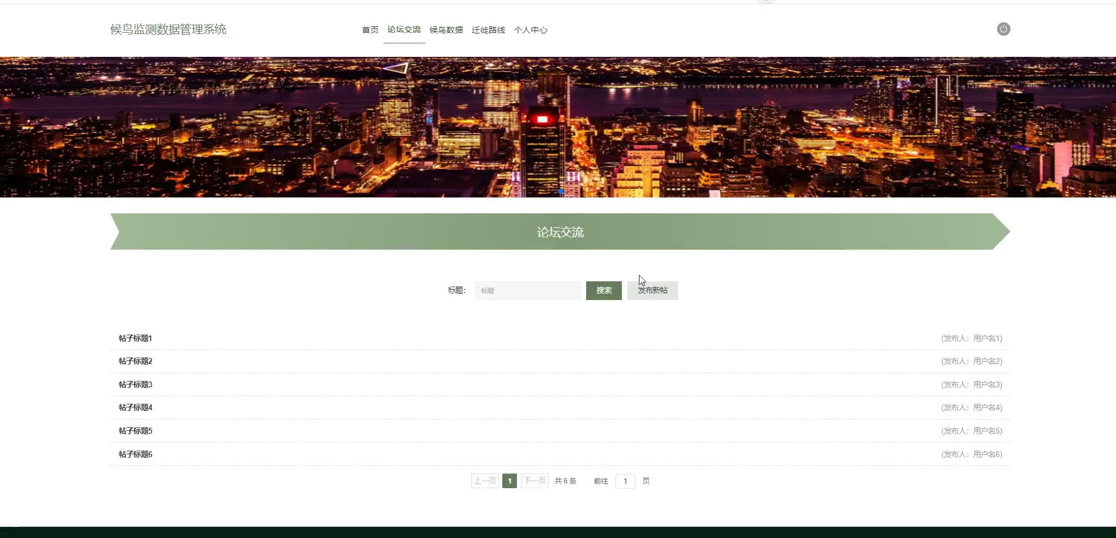The width and height of the screenshot is (1116, 538).
Task: Click the 发布新帖 button
Action: 652,291
